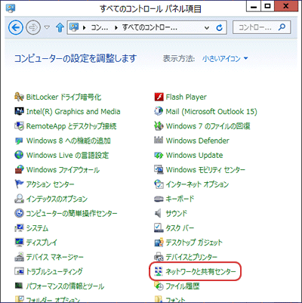Open the Windows ファイアウォール link

click(63, 170)
